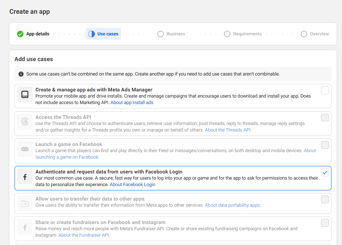
Task: Click the info icon in the notice banner
Action: pyautogui.click(x=21, y=74)
